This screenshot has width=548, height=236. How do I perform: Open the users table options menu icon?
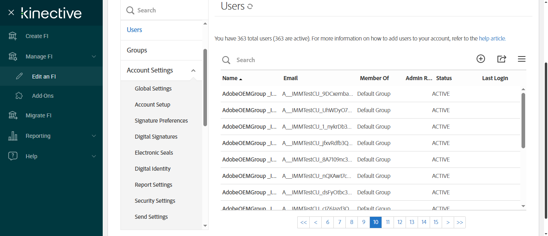pos(522,59)
